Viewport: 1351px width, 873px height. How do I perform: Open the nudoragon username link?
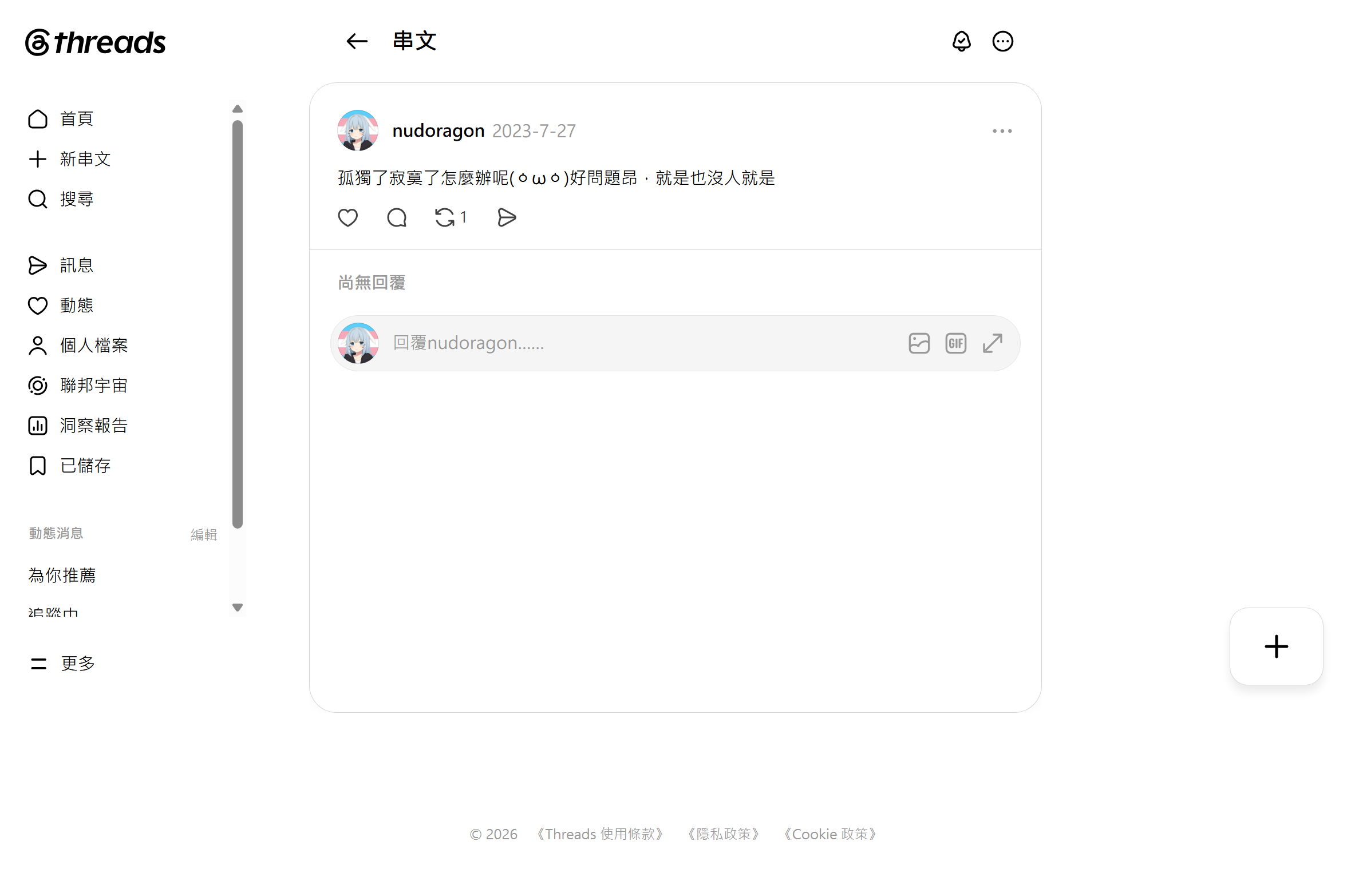point(439,130)
